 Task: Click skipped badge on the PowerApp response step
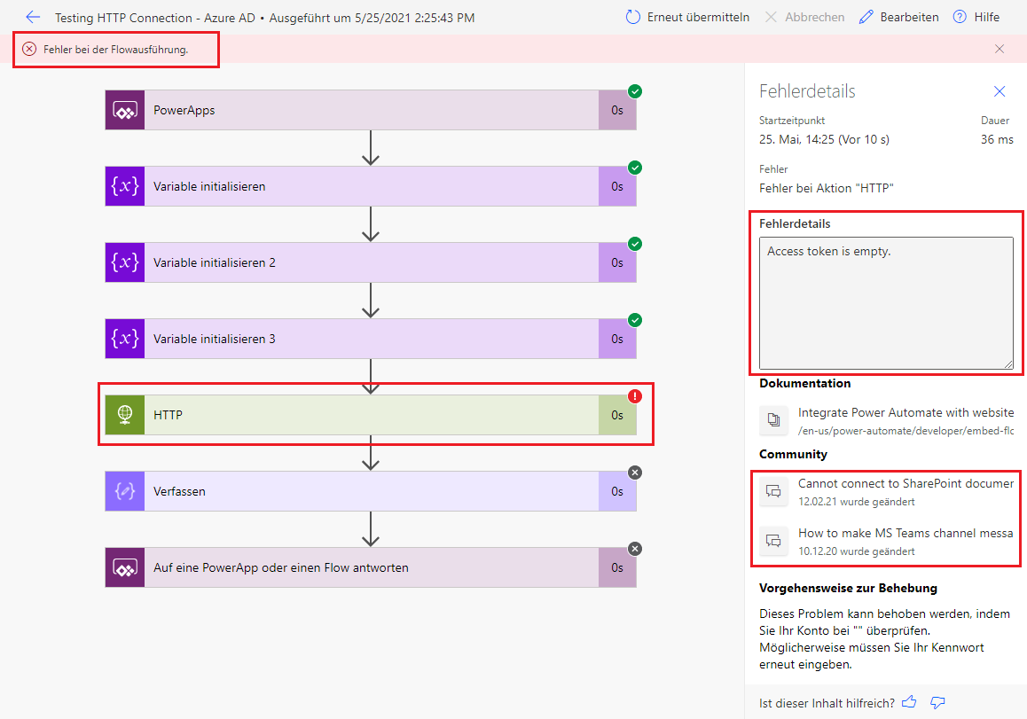coord(635,549)
